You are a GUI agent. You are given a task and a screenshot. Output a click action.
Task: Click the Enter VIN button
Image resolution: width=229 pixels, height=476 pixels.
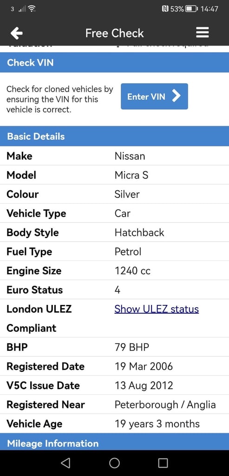coord(154,97)
